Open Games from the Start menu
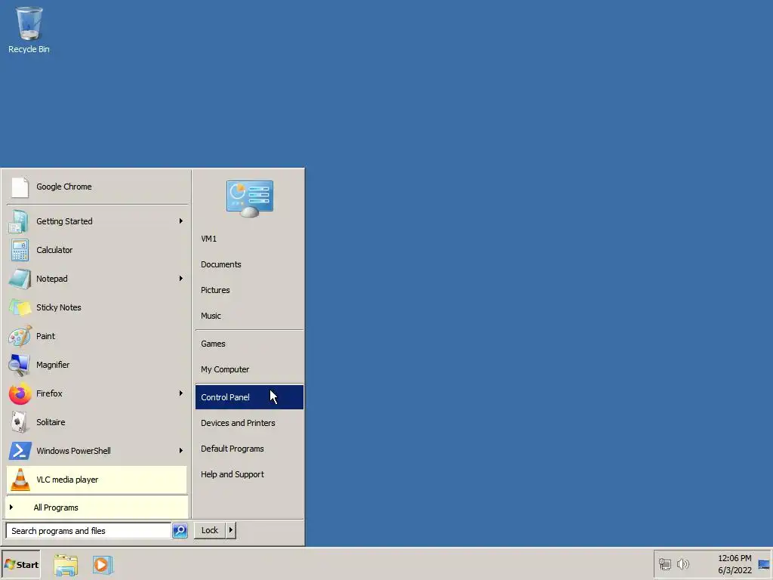Viewport: 773px width, 580px height. [x=249, y=344]
